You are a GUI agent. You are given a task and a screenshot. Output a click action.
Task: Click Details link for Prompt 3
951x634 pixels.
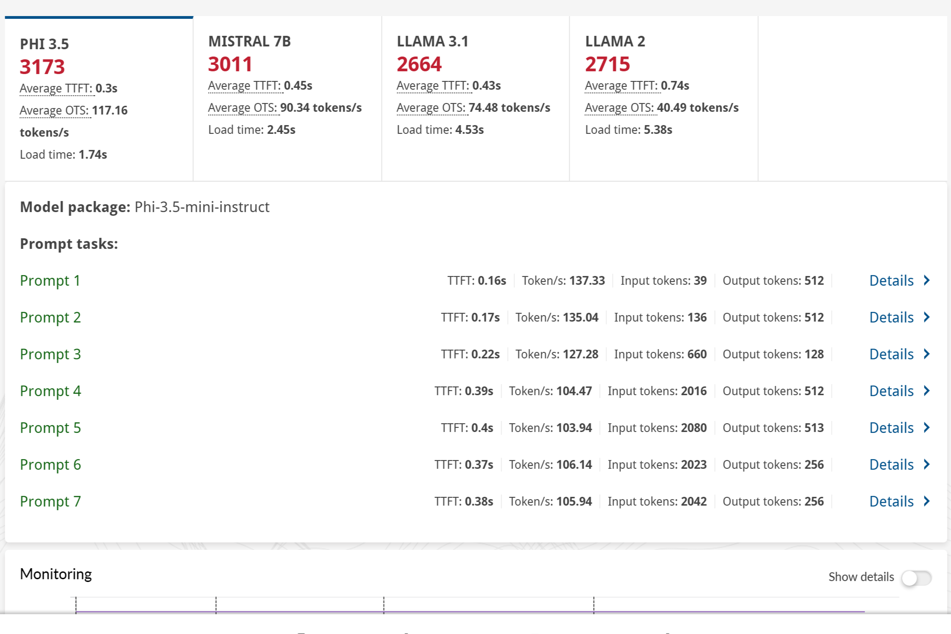click(x=891, y=354)
